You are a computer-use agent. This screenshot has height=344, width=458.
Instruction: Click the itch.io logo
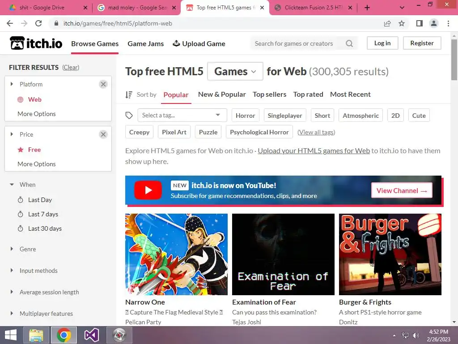tap(36, 43)
